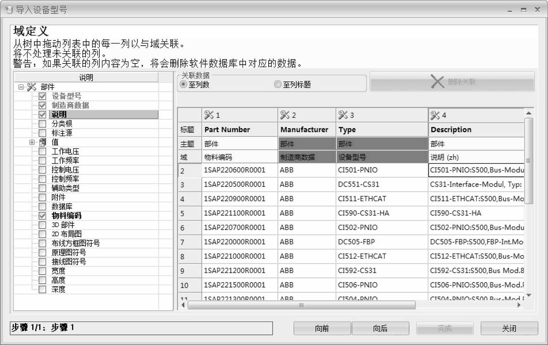Check the 控制电压 checkbox
548x345 pixels.
tap(42, 170)
